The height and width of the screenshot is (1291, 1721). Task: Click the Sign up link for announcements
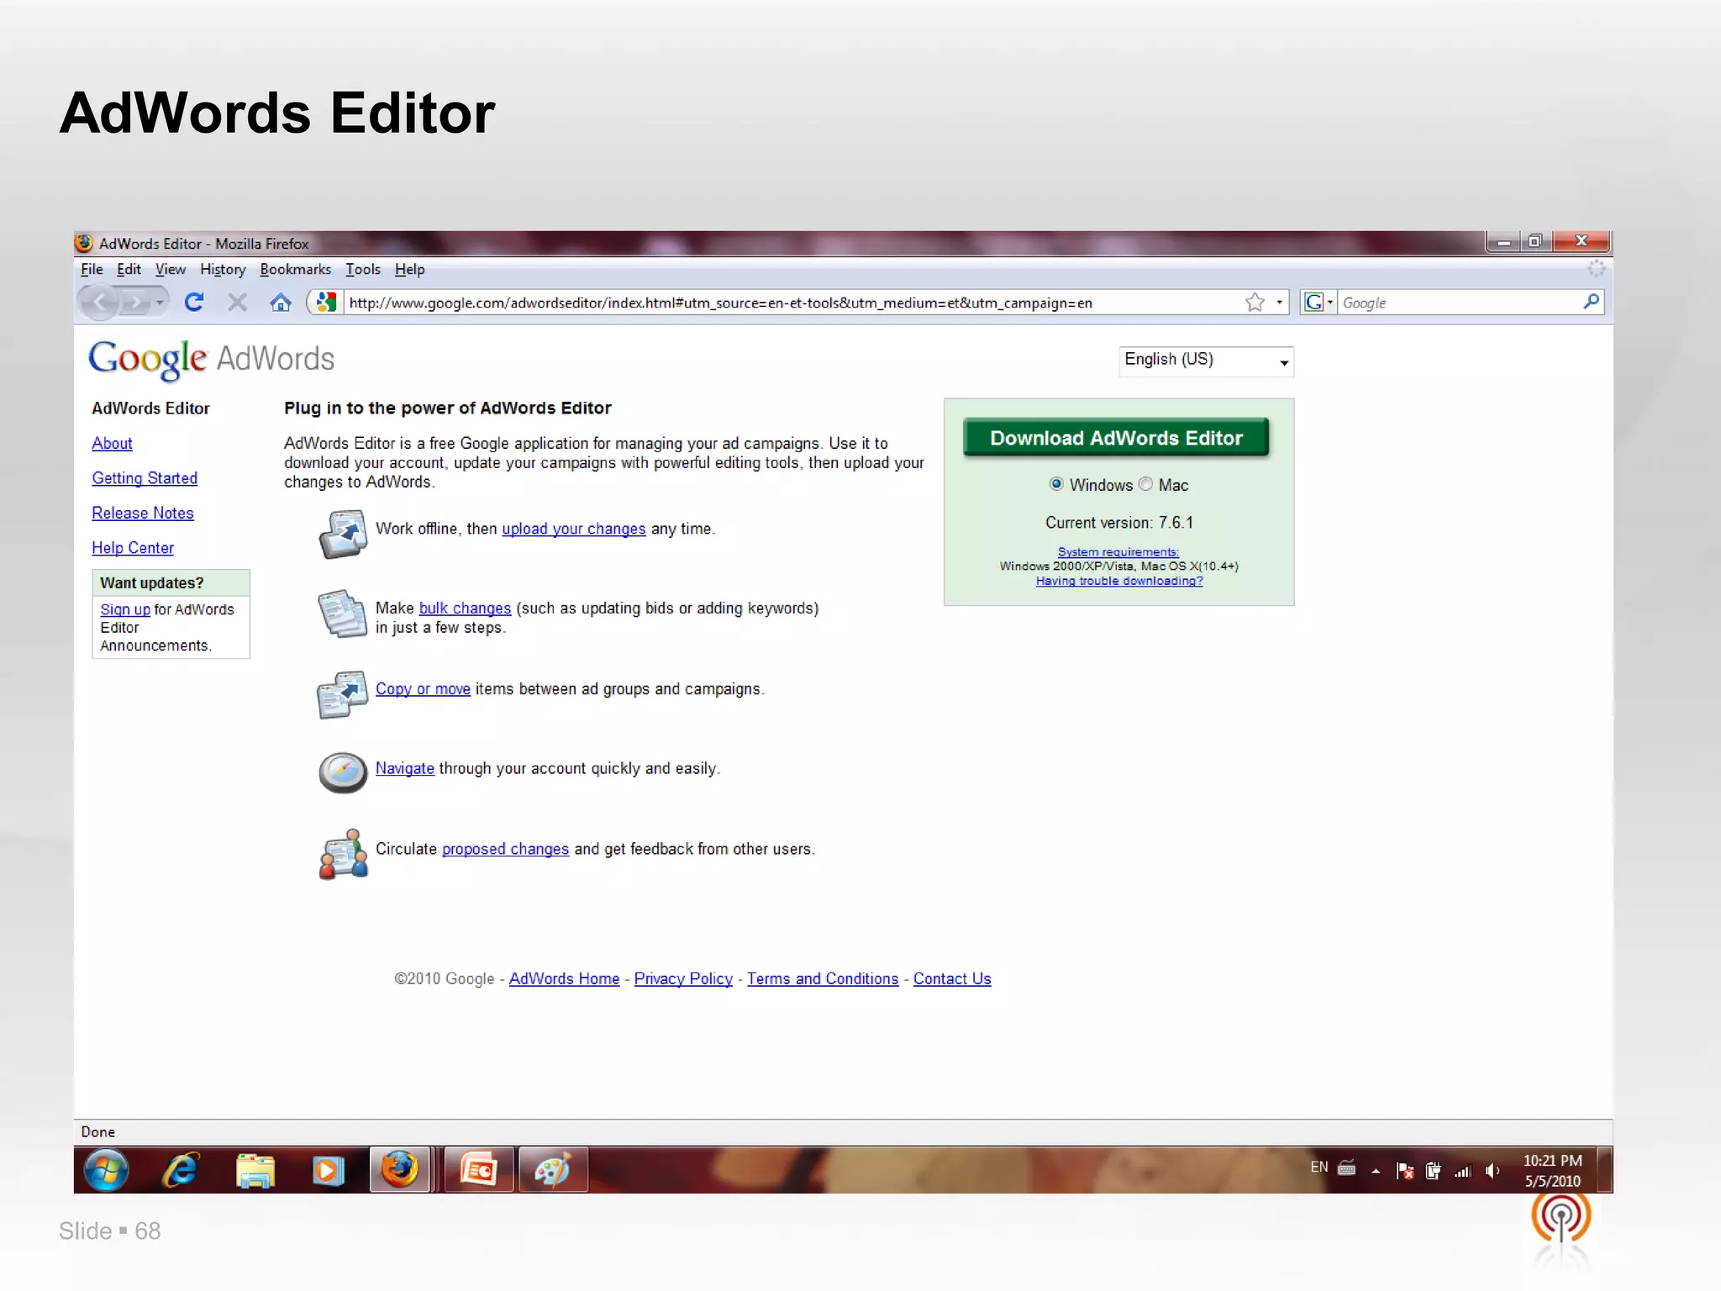pyautogui.click(x=125, y=610)
